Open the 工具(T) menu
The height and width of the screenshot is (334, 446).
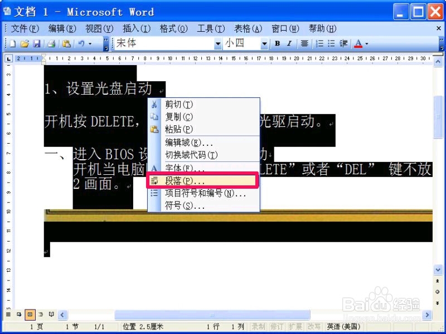(x=211, y=28)
